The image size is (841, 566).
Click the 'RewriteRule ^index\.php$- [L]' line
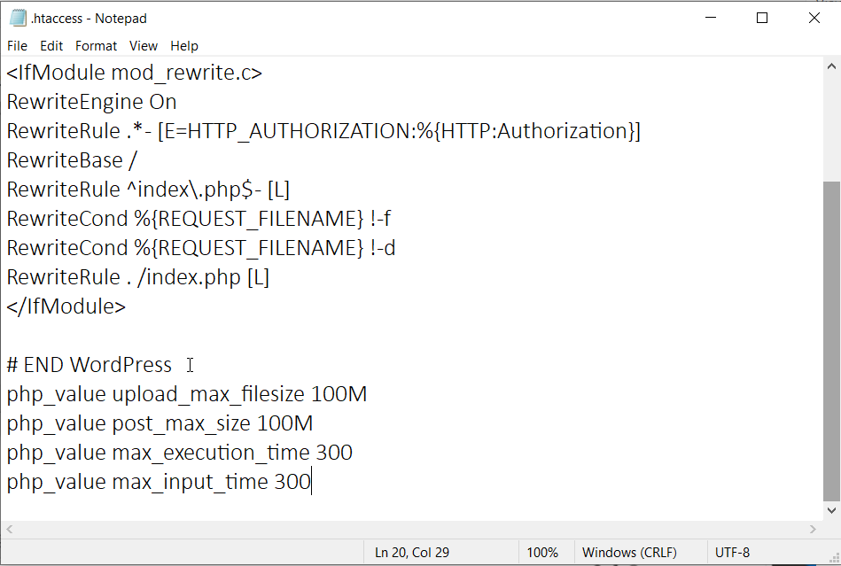(148, 190)
